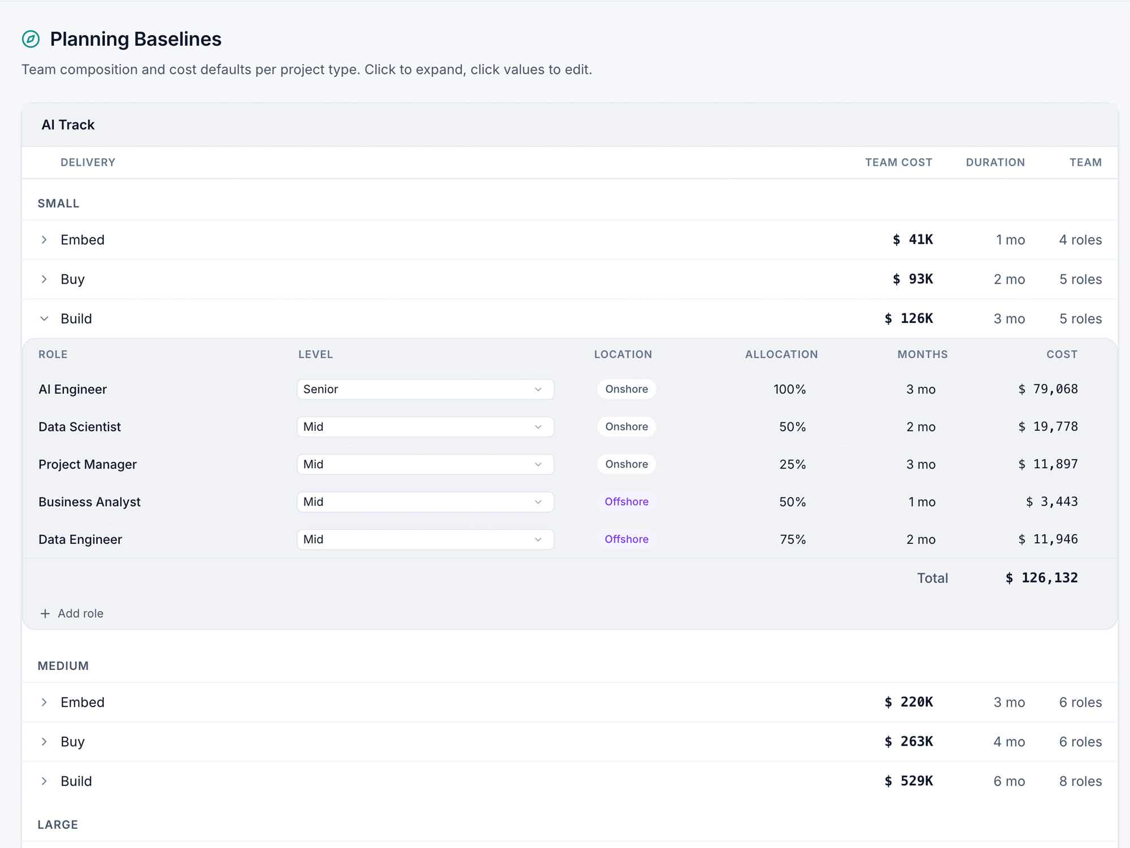This screenshot has width=1130, height=848.
Task: Expand the Embed row under SMALL
Action: (44, 239)
